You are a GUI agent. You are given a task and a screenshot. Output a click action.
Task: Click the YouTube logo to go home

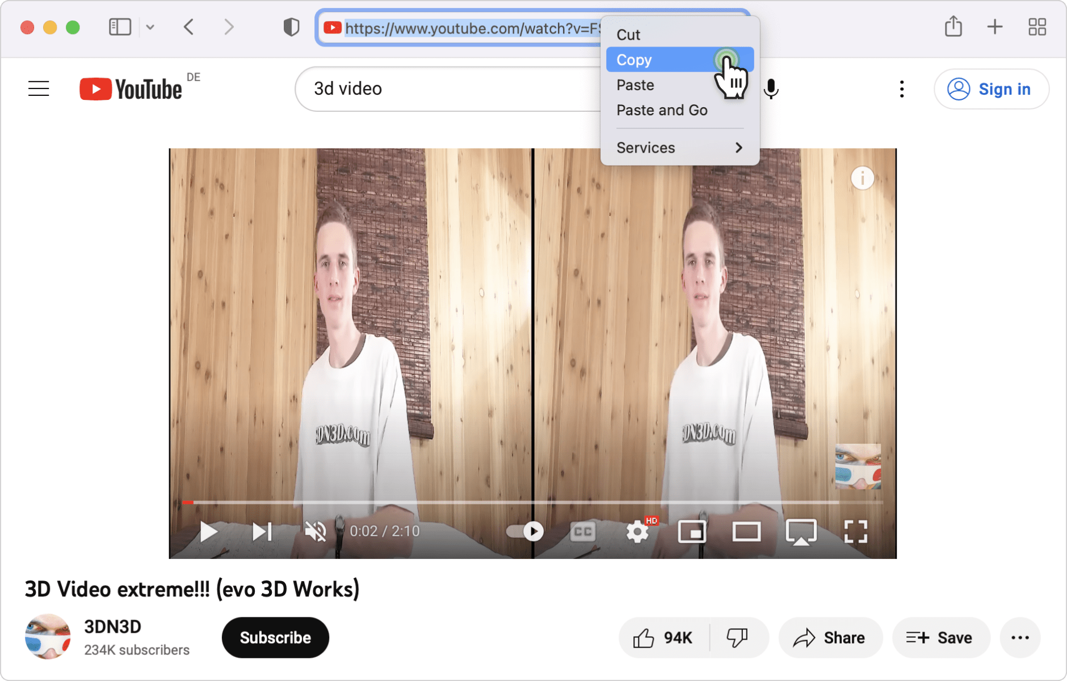point(131,89)
